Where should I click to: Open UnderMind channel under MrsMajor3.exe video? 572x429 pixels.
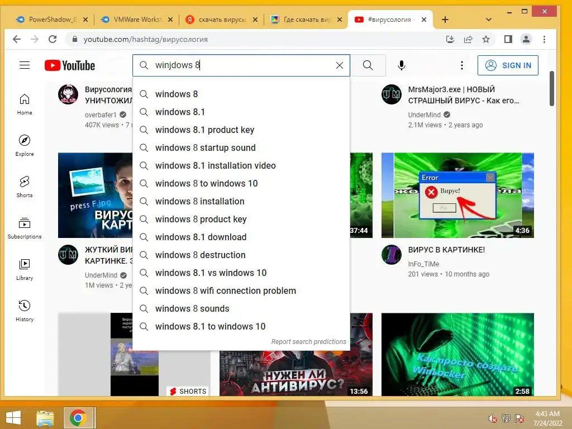[x=425, y=115]
